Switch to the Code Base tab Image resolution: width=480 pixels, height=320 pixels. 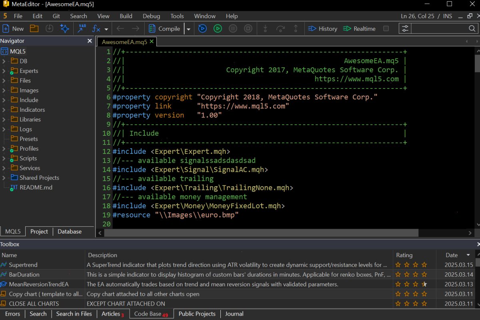pyautogui.click(x=151, y=314)
